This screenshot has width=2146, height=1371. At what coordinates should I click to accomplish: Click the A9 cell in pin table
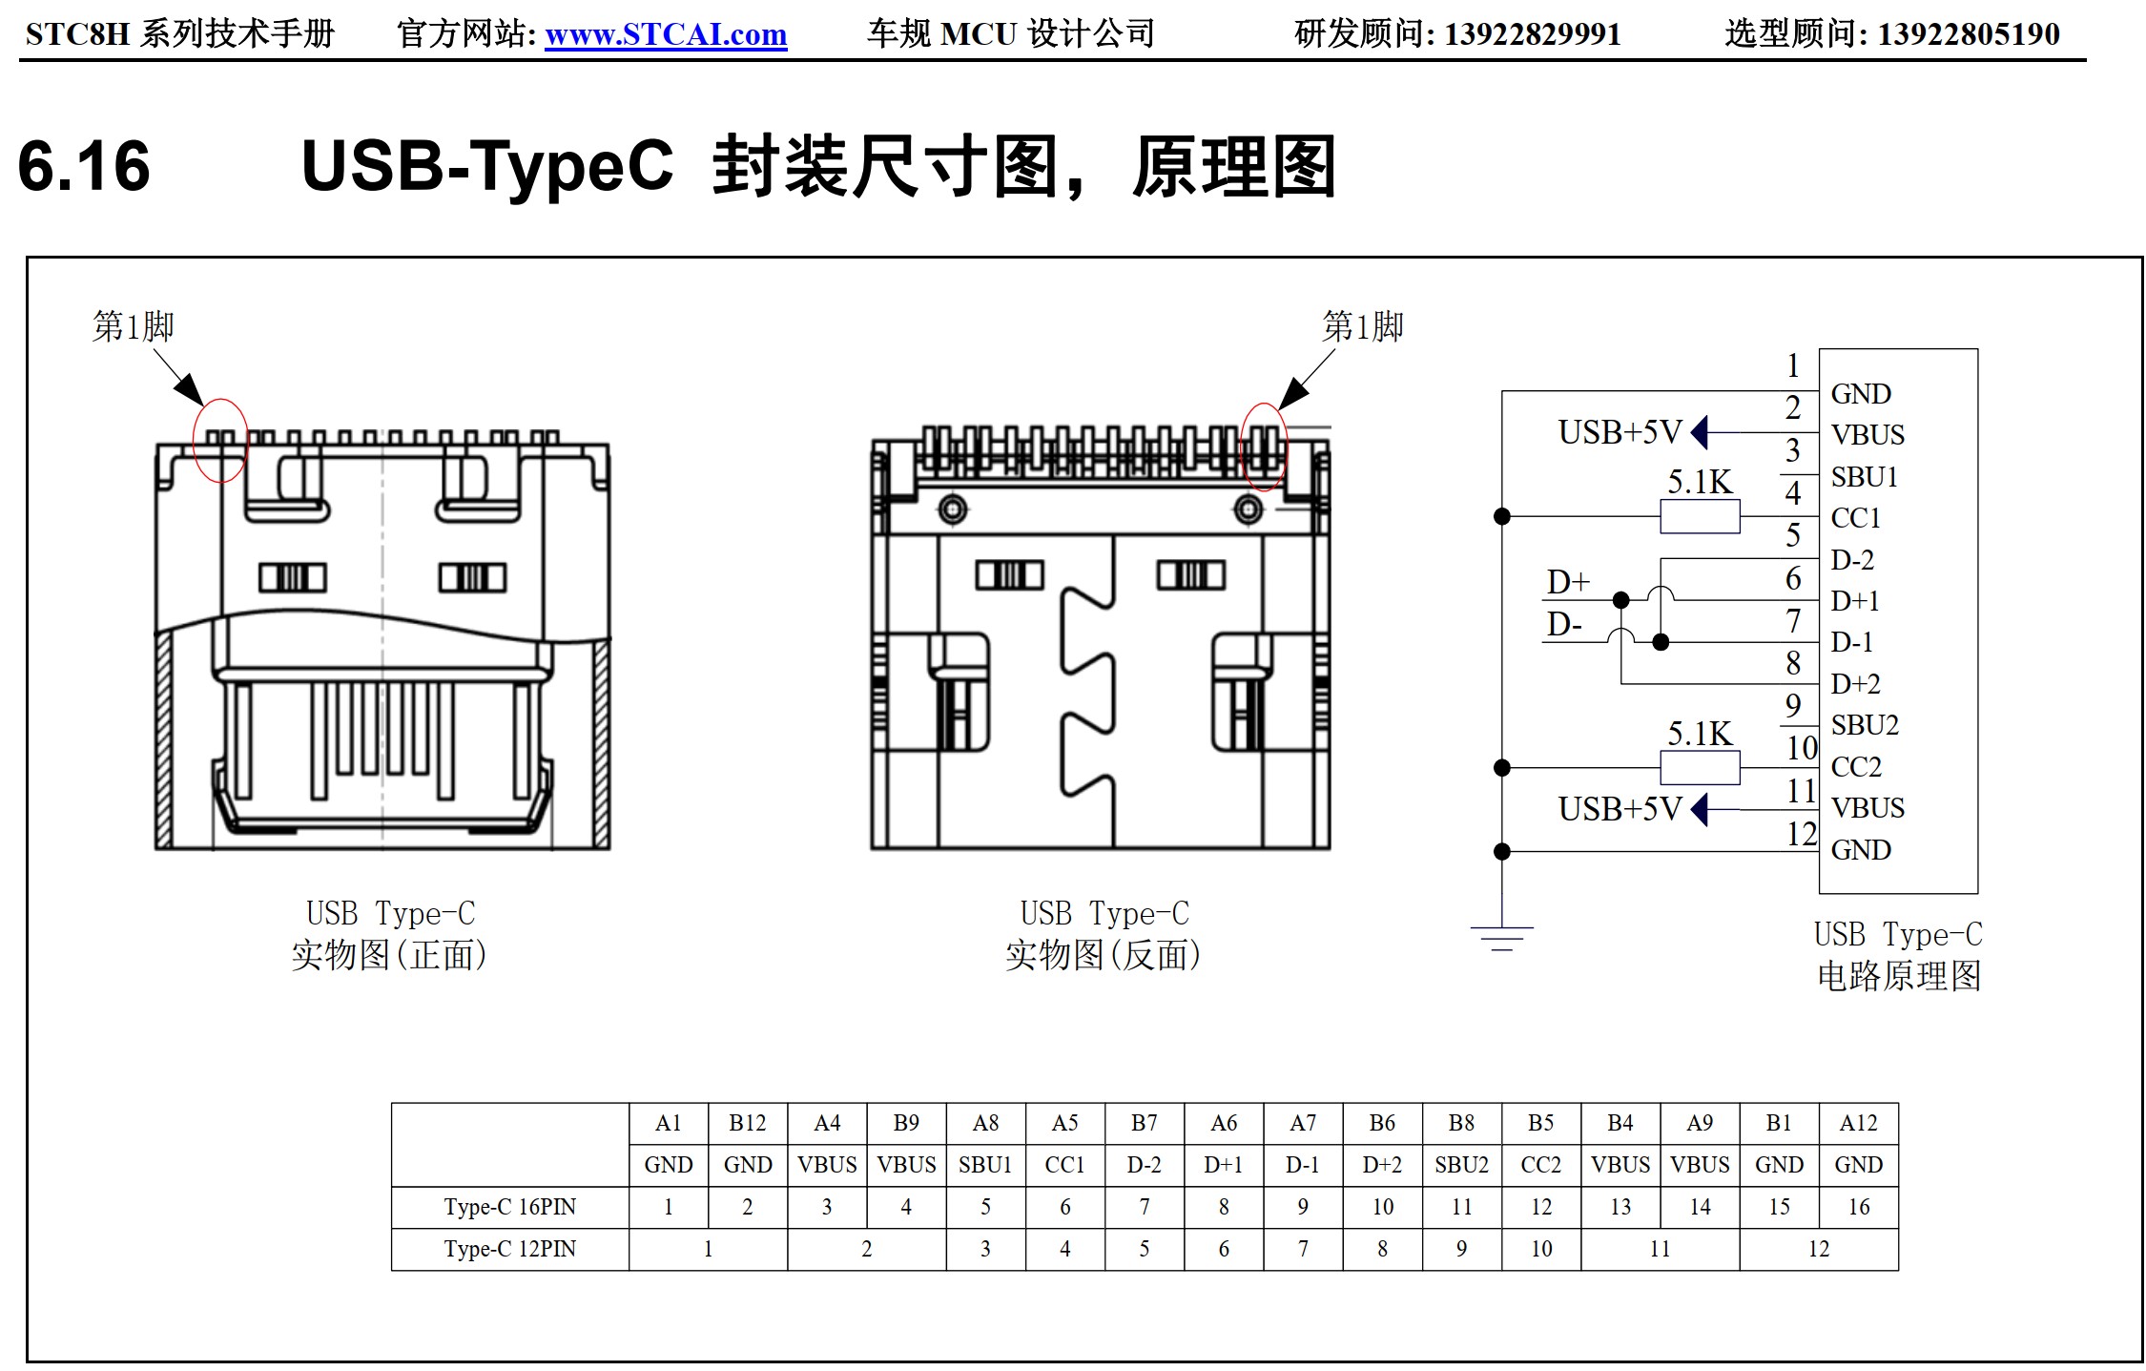tap(1700, 1124)
